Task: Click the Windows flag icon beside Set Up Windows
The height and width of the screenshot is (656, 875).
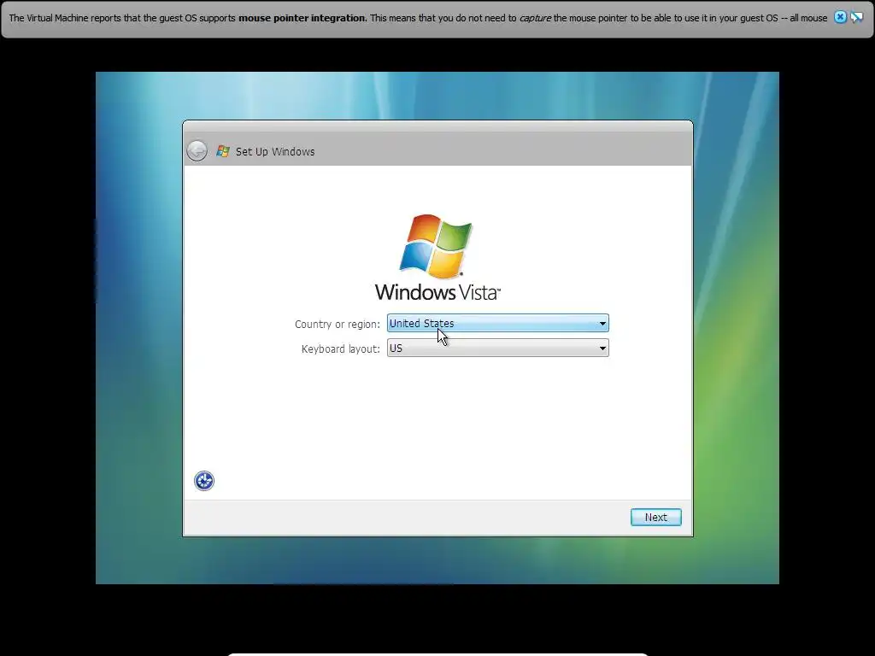Action: 223,151
